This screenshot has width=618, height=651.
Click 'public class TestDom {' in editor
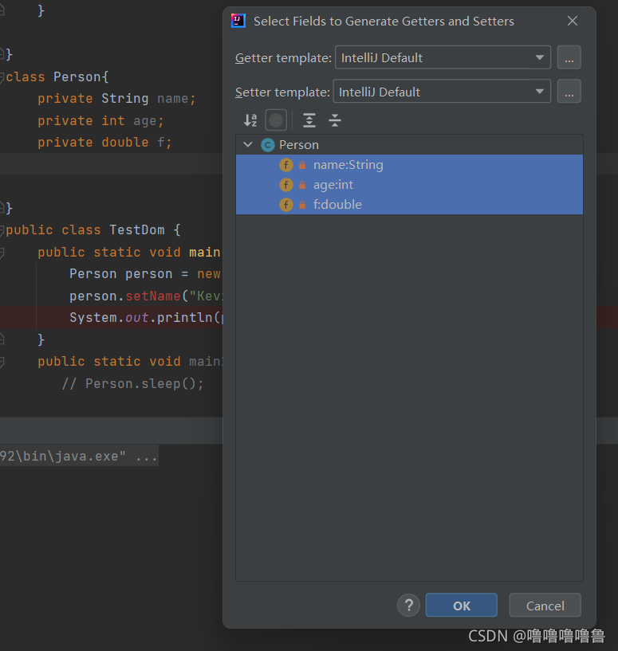click(x=93, y=230)
